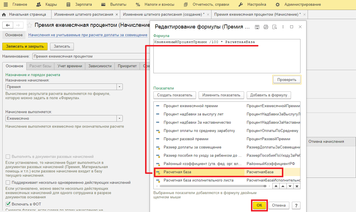Open the three-dot more menu in formula dialog

[x=283, y=27]
